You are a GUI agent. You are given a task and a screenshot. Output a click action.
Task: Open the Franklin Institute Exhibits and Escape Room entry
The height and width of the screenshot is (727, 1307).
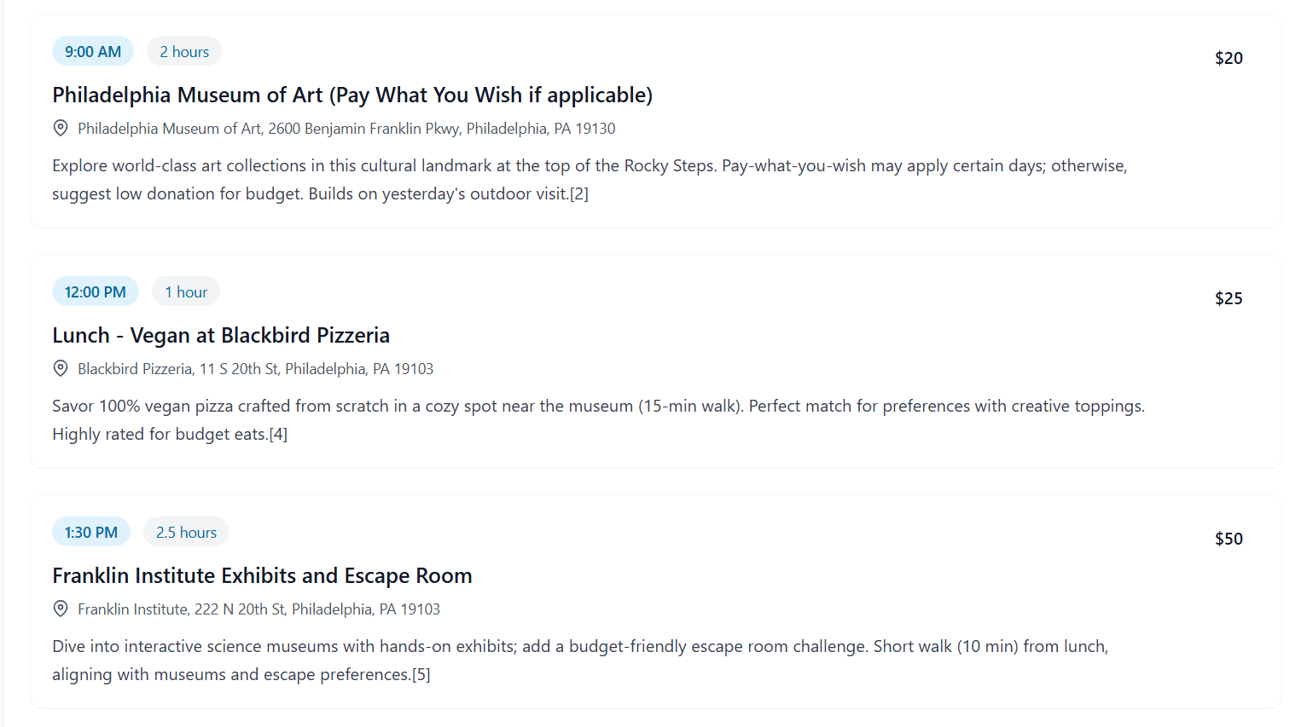[x=262, y=574]
